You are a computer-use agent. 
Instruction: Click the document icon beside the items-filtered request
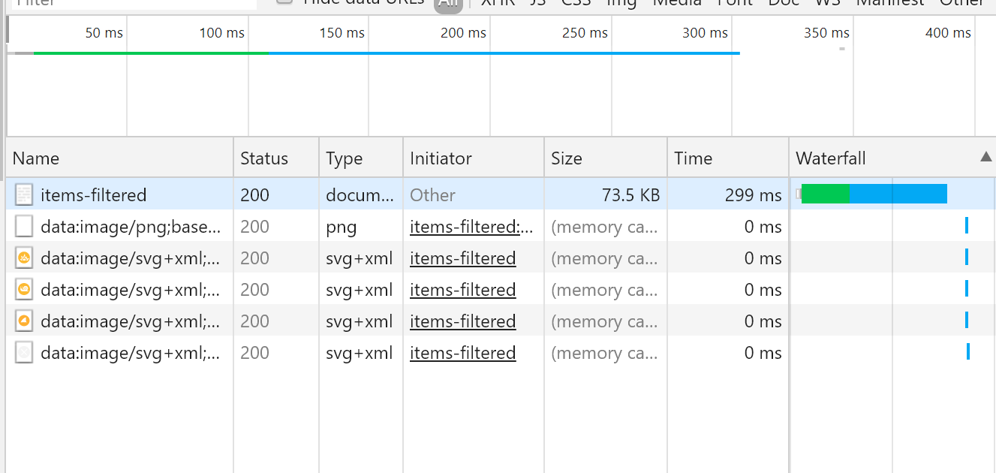coord(24,195)
